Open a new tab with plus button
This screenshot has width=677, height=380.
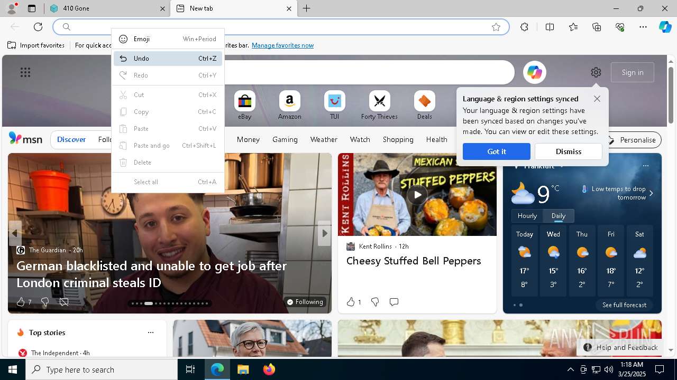[307, 8]
